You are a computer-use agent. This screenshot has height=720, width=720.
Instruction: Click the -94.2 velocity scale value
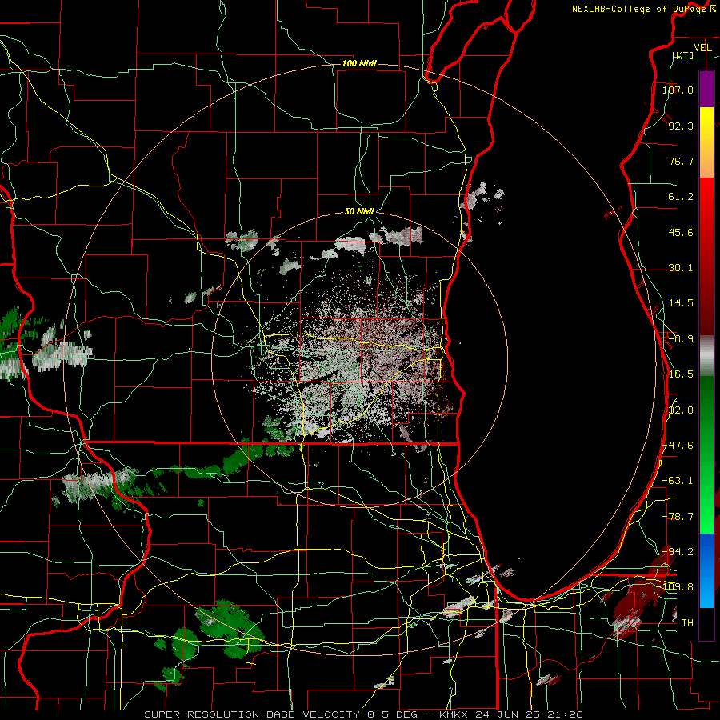[678, 551]
